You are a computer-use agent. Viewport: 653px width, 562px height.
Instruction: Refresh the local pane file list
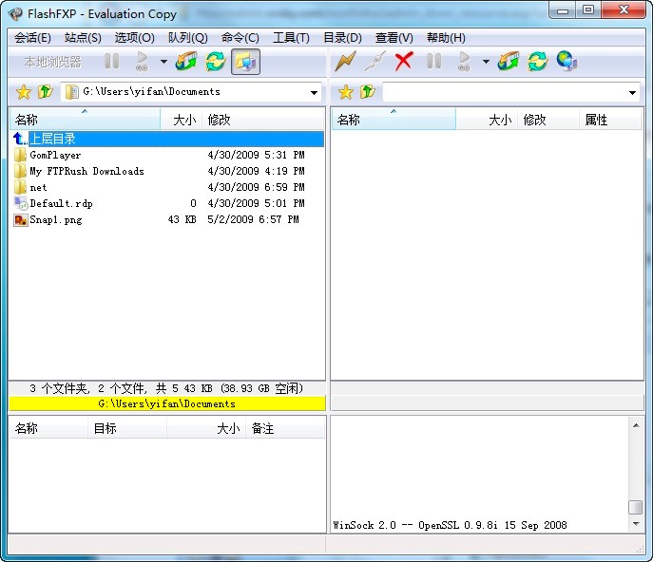pos(216,62)
